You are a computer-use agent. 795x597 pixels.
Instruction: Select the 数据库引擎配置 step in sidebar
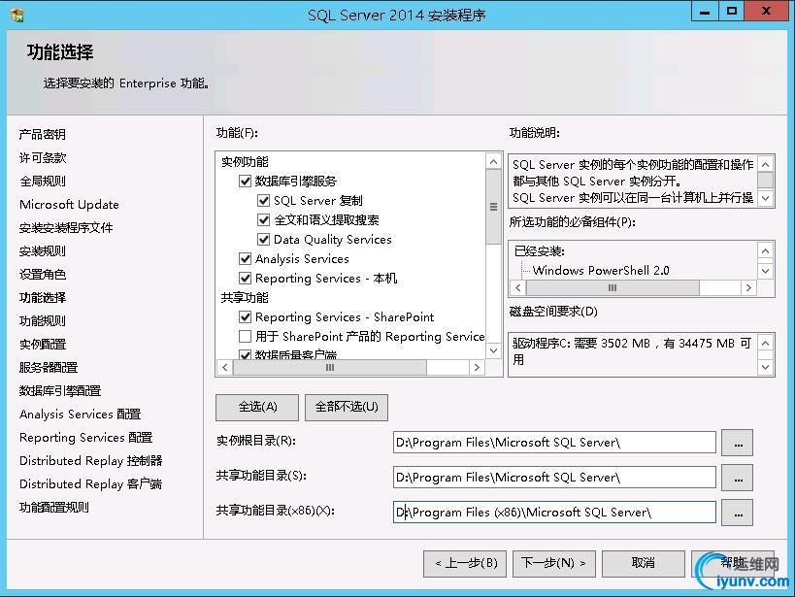[x=60, y=391]
